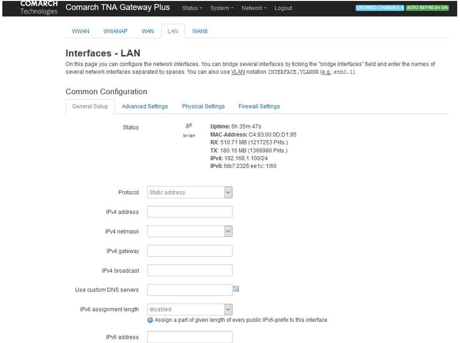Open the System menu
Screen dimensions: 460x343
pyautogui.click(x=222, y=8)
